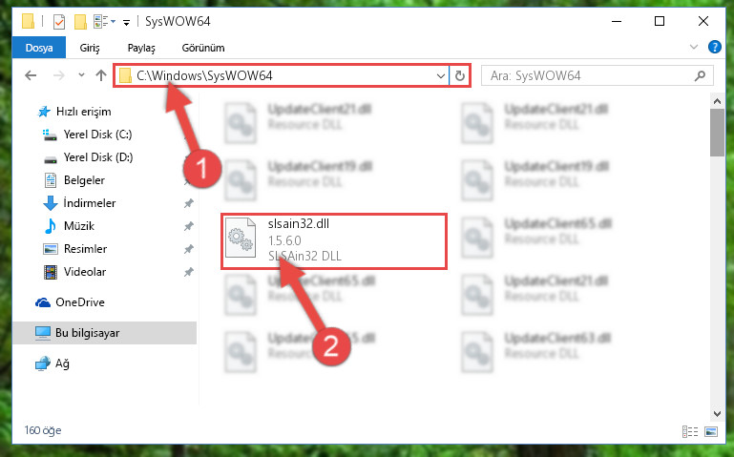The width and height of the screenshot is (734, 457).
Task: Click the Ara: SysWOW64 search field
Action: click(x=597, y=75)
